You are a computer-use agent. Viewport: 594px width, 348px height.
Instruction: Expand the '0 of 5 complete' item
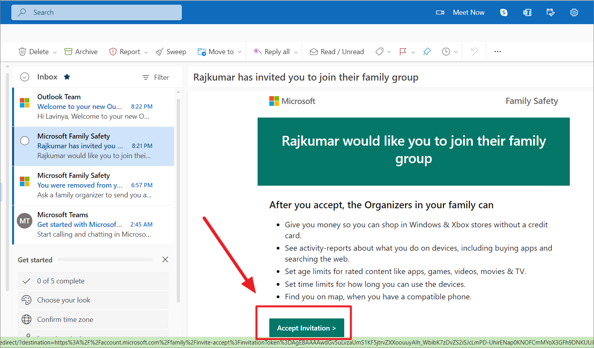pyautogui.click(x=93, y=281)
